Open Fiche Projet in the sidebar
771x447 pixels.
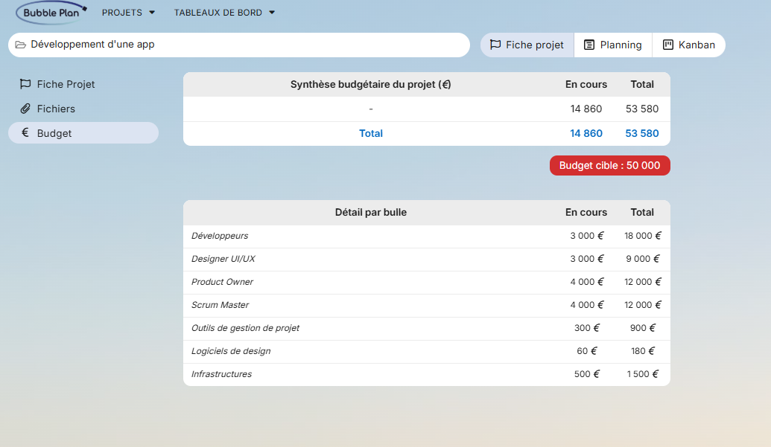(x=83, y=84)
